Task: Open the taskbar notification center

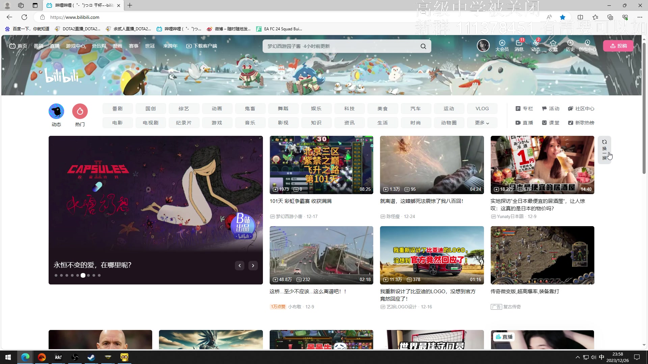Action: coord(637,357)
